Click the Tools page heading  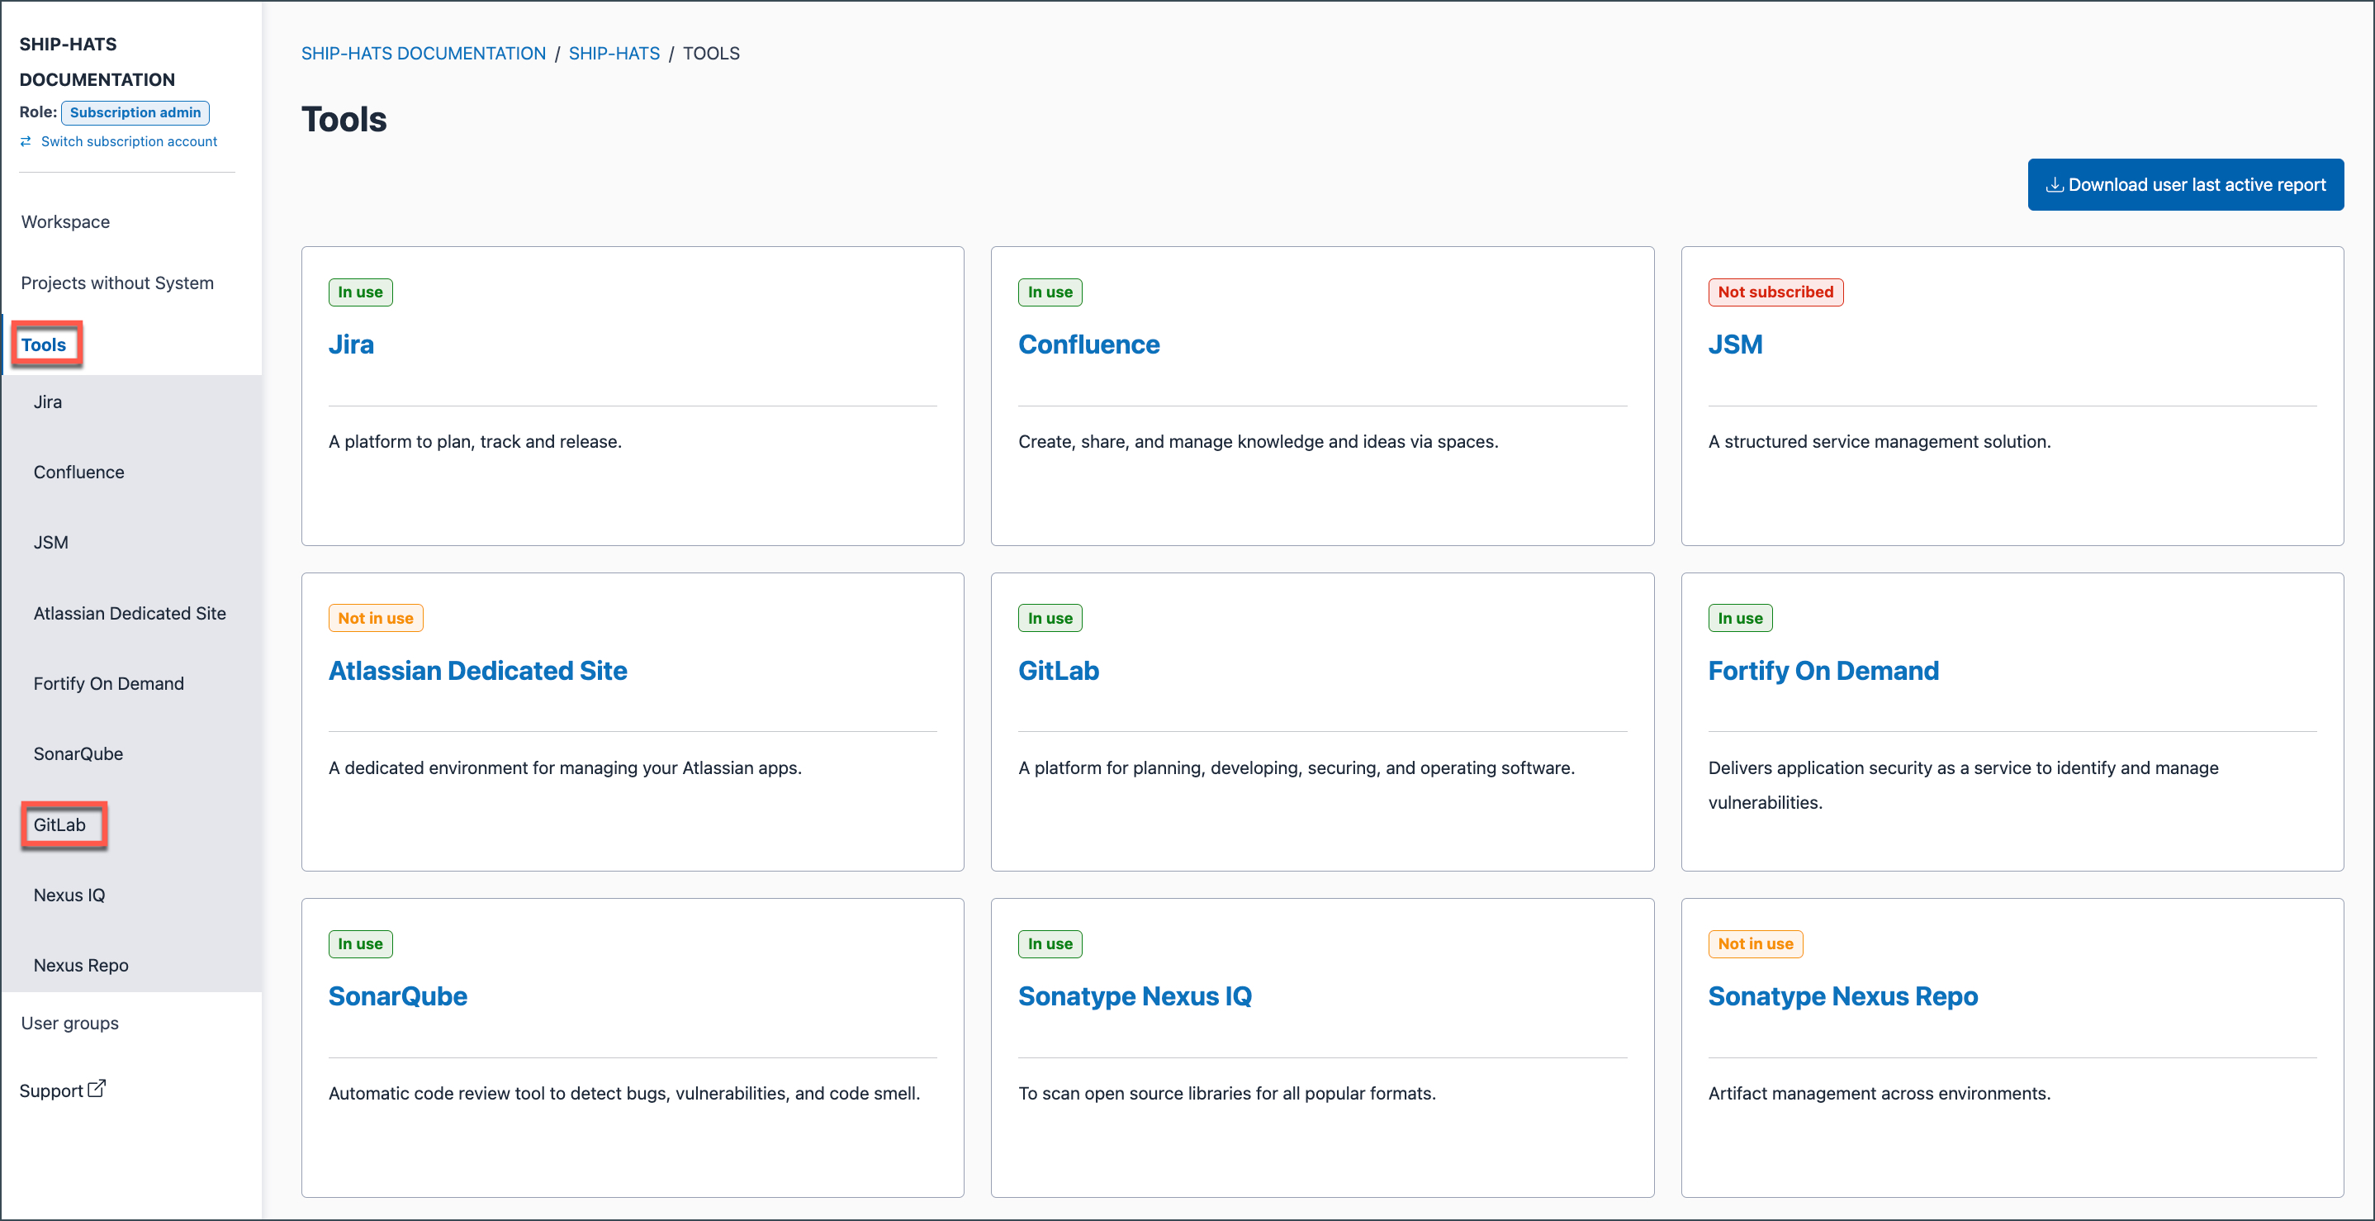pyautogui.click(x=344, y=120)
